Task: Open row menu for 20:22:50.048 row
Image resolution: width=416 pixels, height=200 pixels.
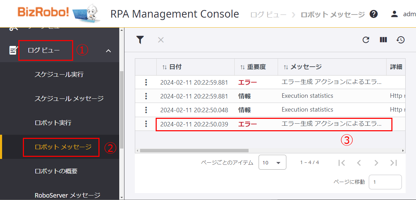Action: (146, 110)
